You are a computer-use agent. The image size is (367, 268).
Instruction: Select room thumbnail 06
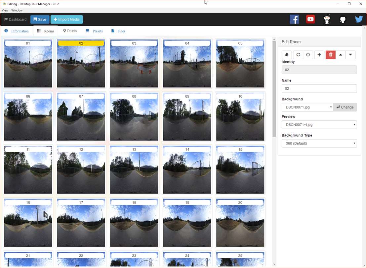(28, 116)
